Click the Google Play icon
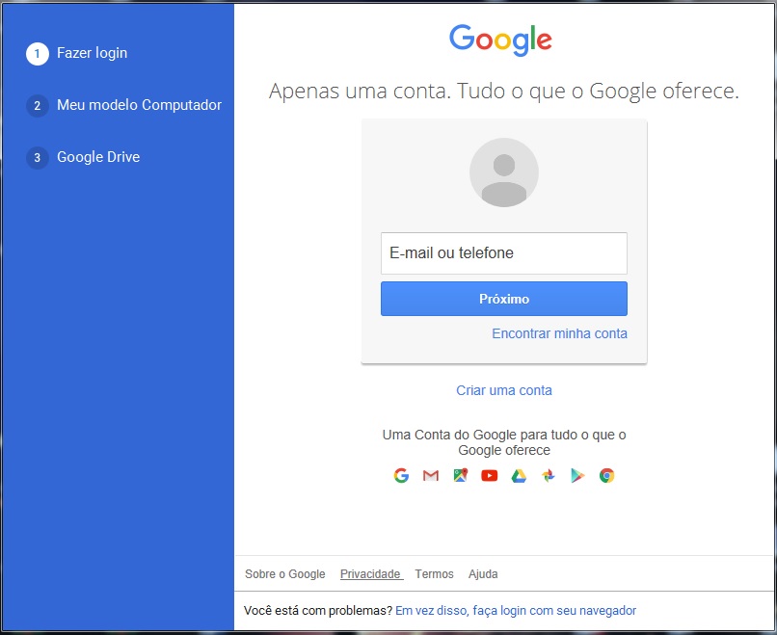This screenshot has height=635, width=777. pyautogui.click(x=577, y=475)
